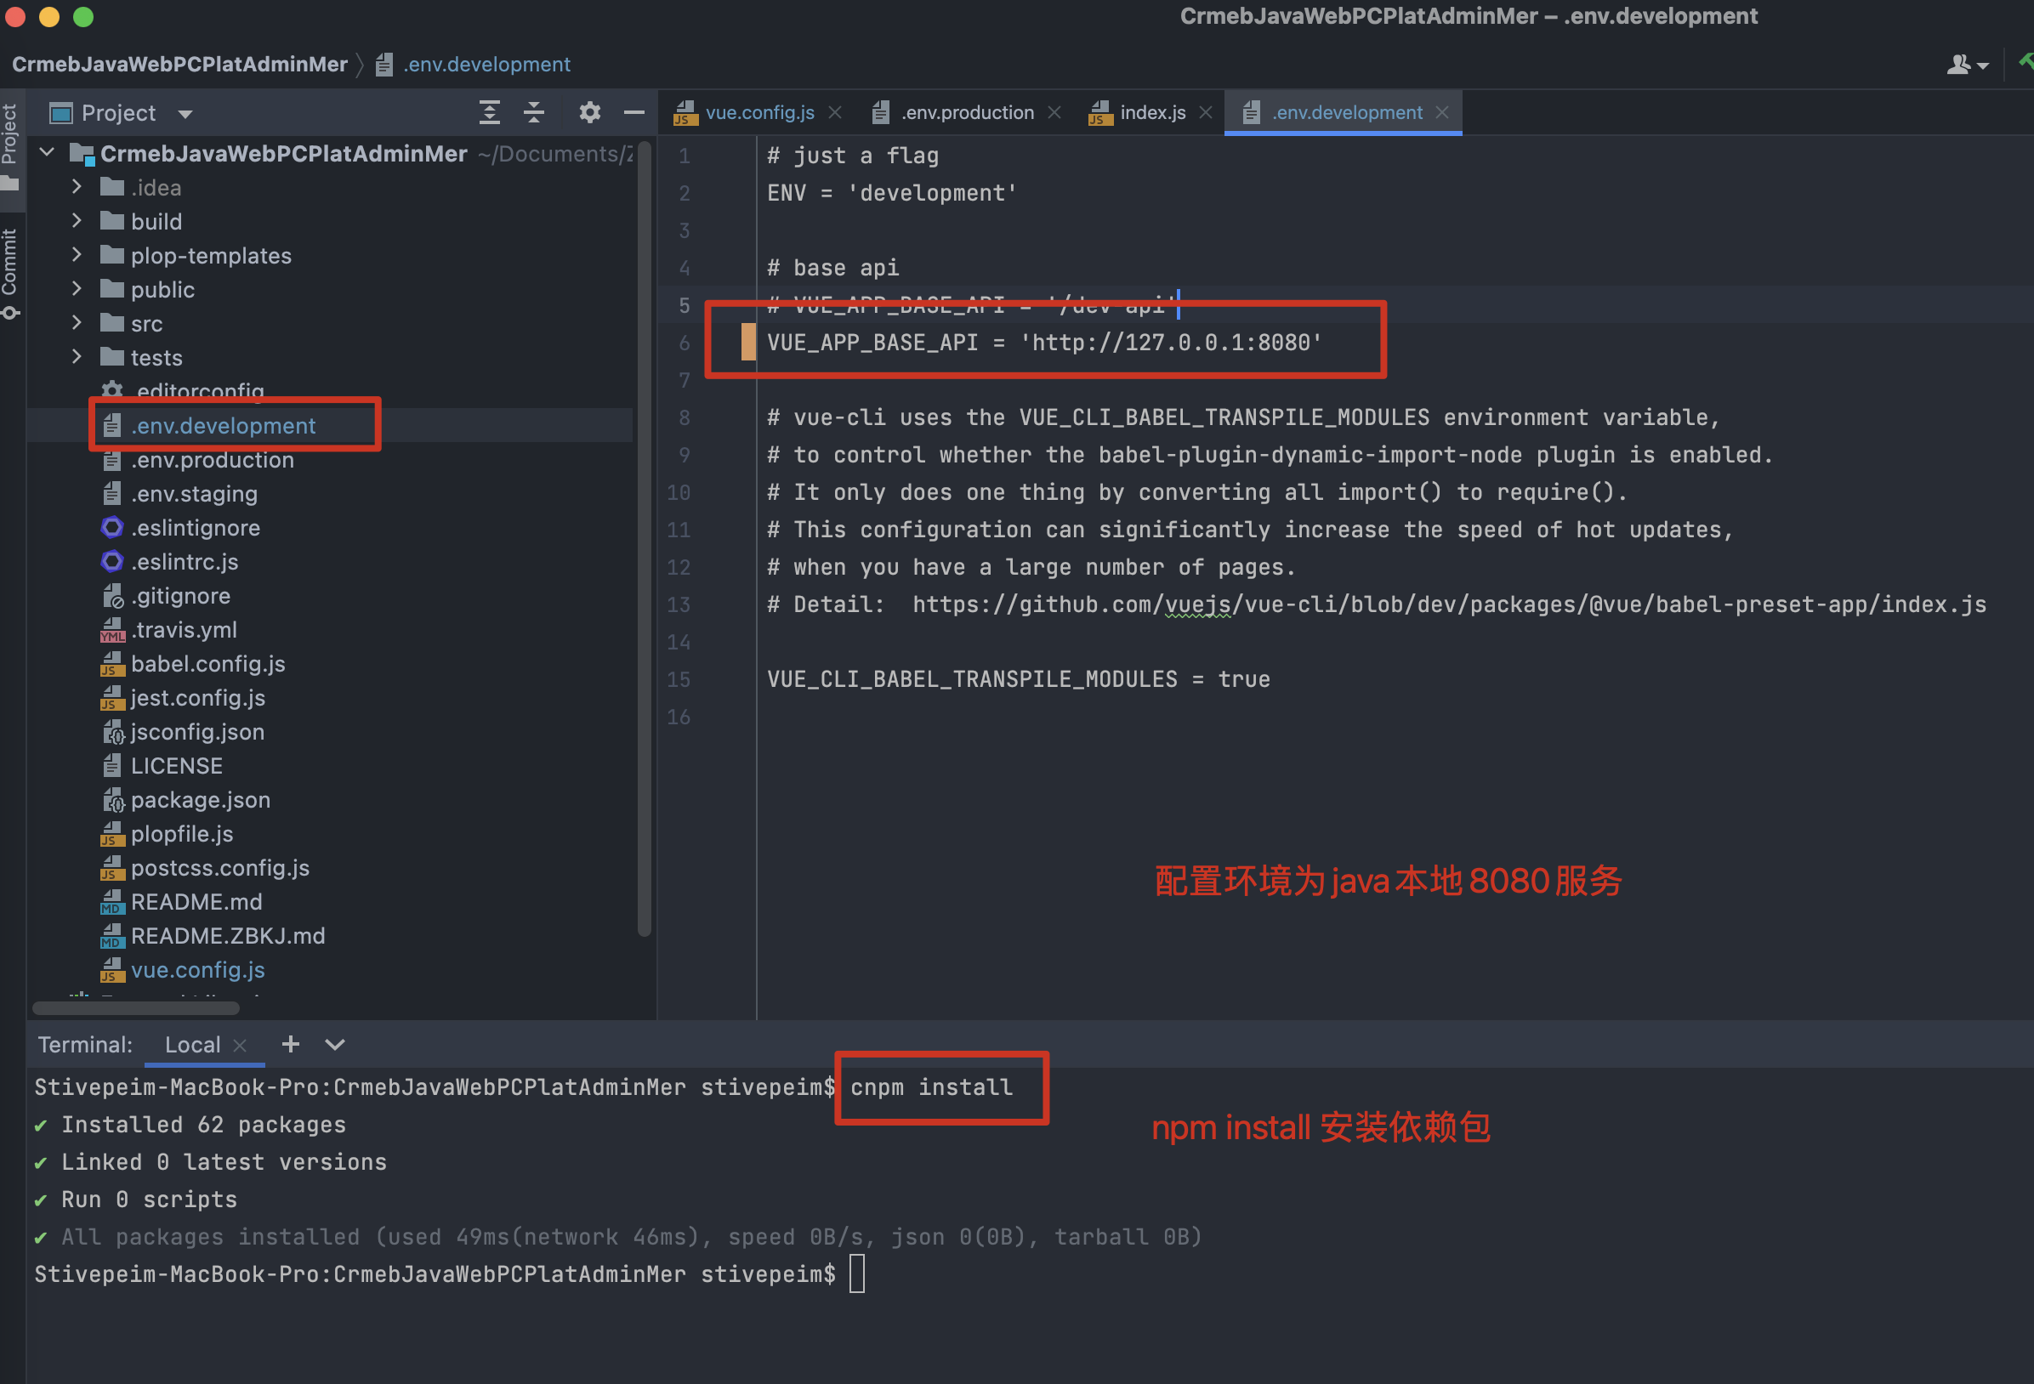Click Expand All in Project toolbar
2034x1384 pixels.
489,112
